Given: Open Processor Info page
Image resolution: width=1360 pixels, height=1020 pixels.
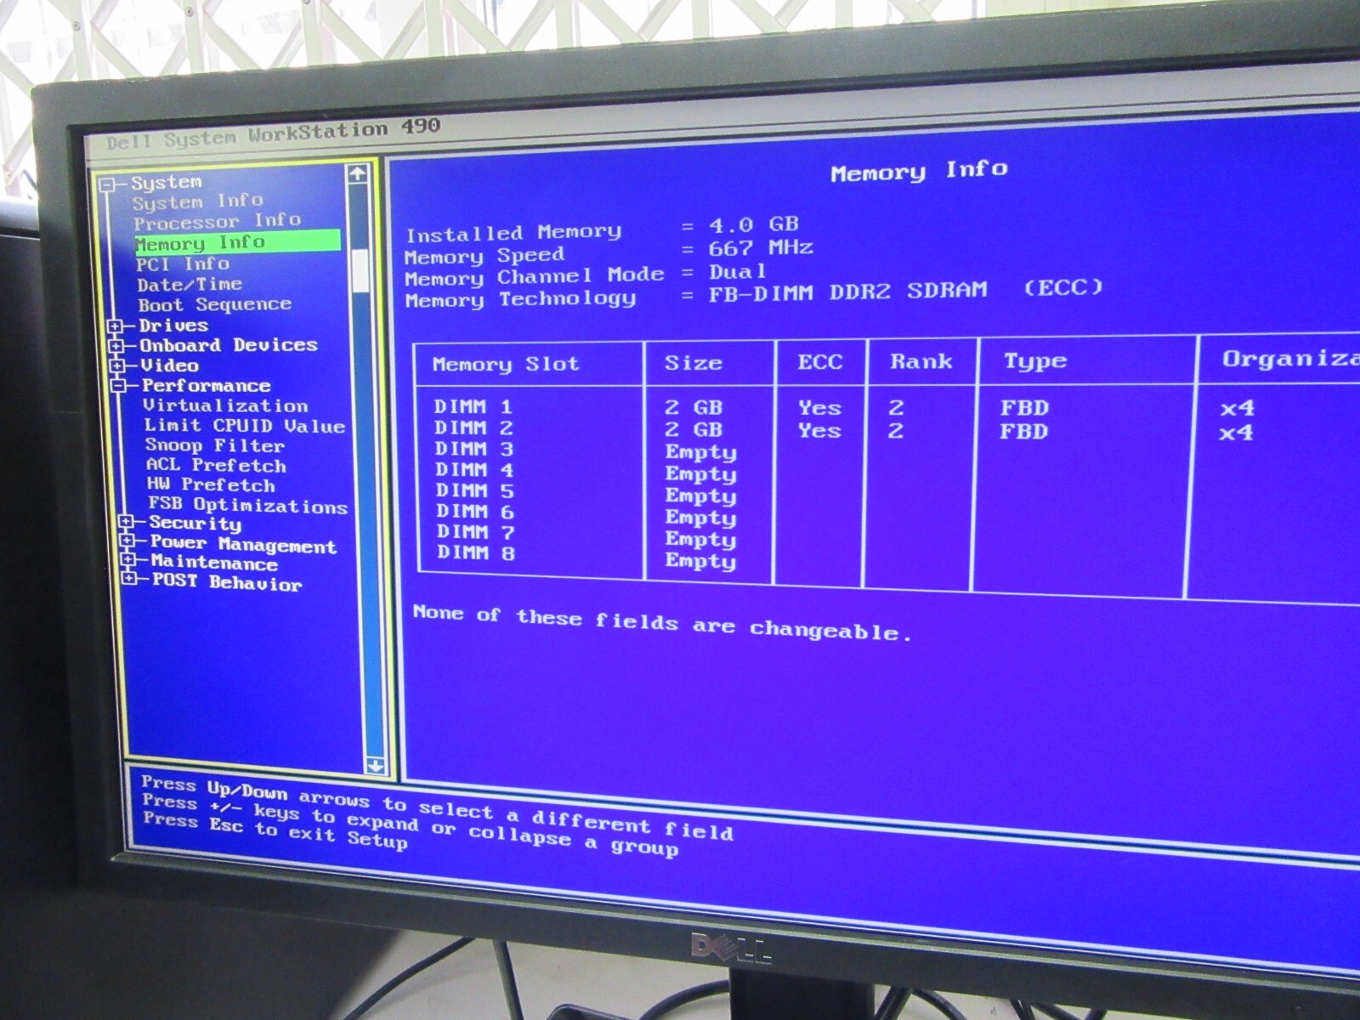Looking at the screenshot, I should 217,221.
